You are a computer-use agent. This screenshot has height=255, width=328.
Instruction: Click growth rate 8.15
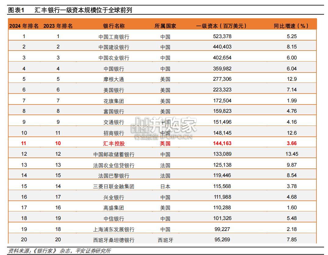pyautogui.click(x=292, y=47)
